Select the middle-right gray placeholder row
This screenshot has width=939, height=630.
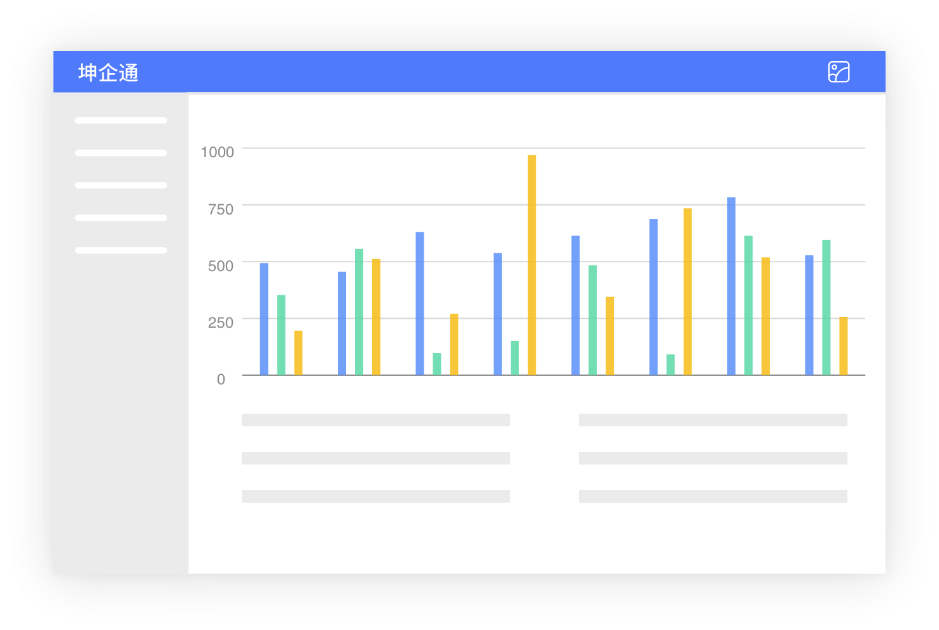pyautogui.click(x=713, y=458)
